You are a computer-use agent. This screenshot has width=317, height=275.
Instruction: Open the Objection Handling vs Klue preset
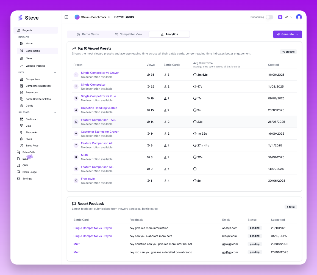tap(99, 108)
